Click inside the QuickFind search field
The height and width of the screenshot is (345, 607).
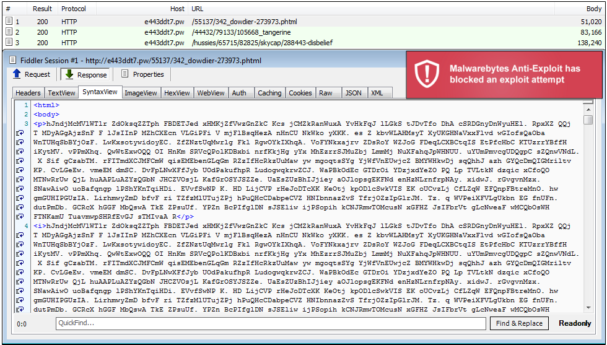tap(271, 323)
